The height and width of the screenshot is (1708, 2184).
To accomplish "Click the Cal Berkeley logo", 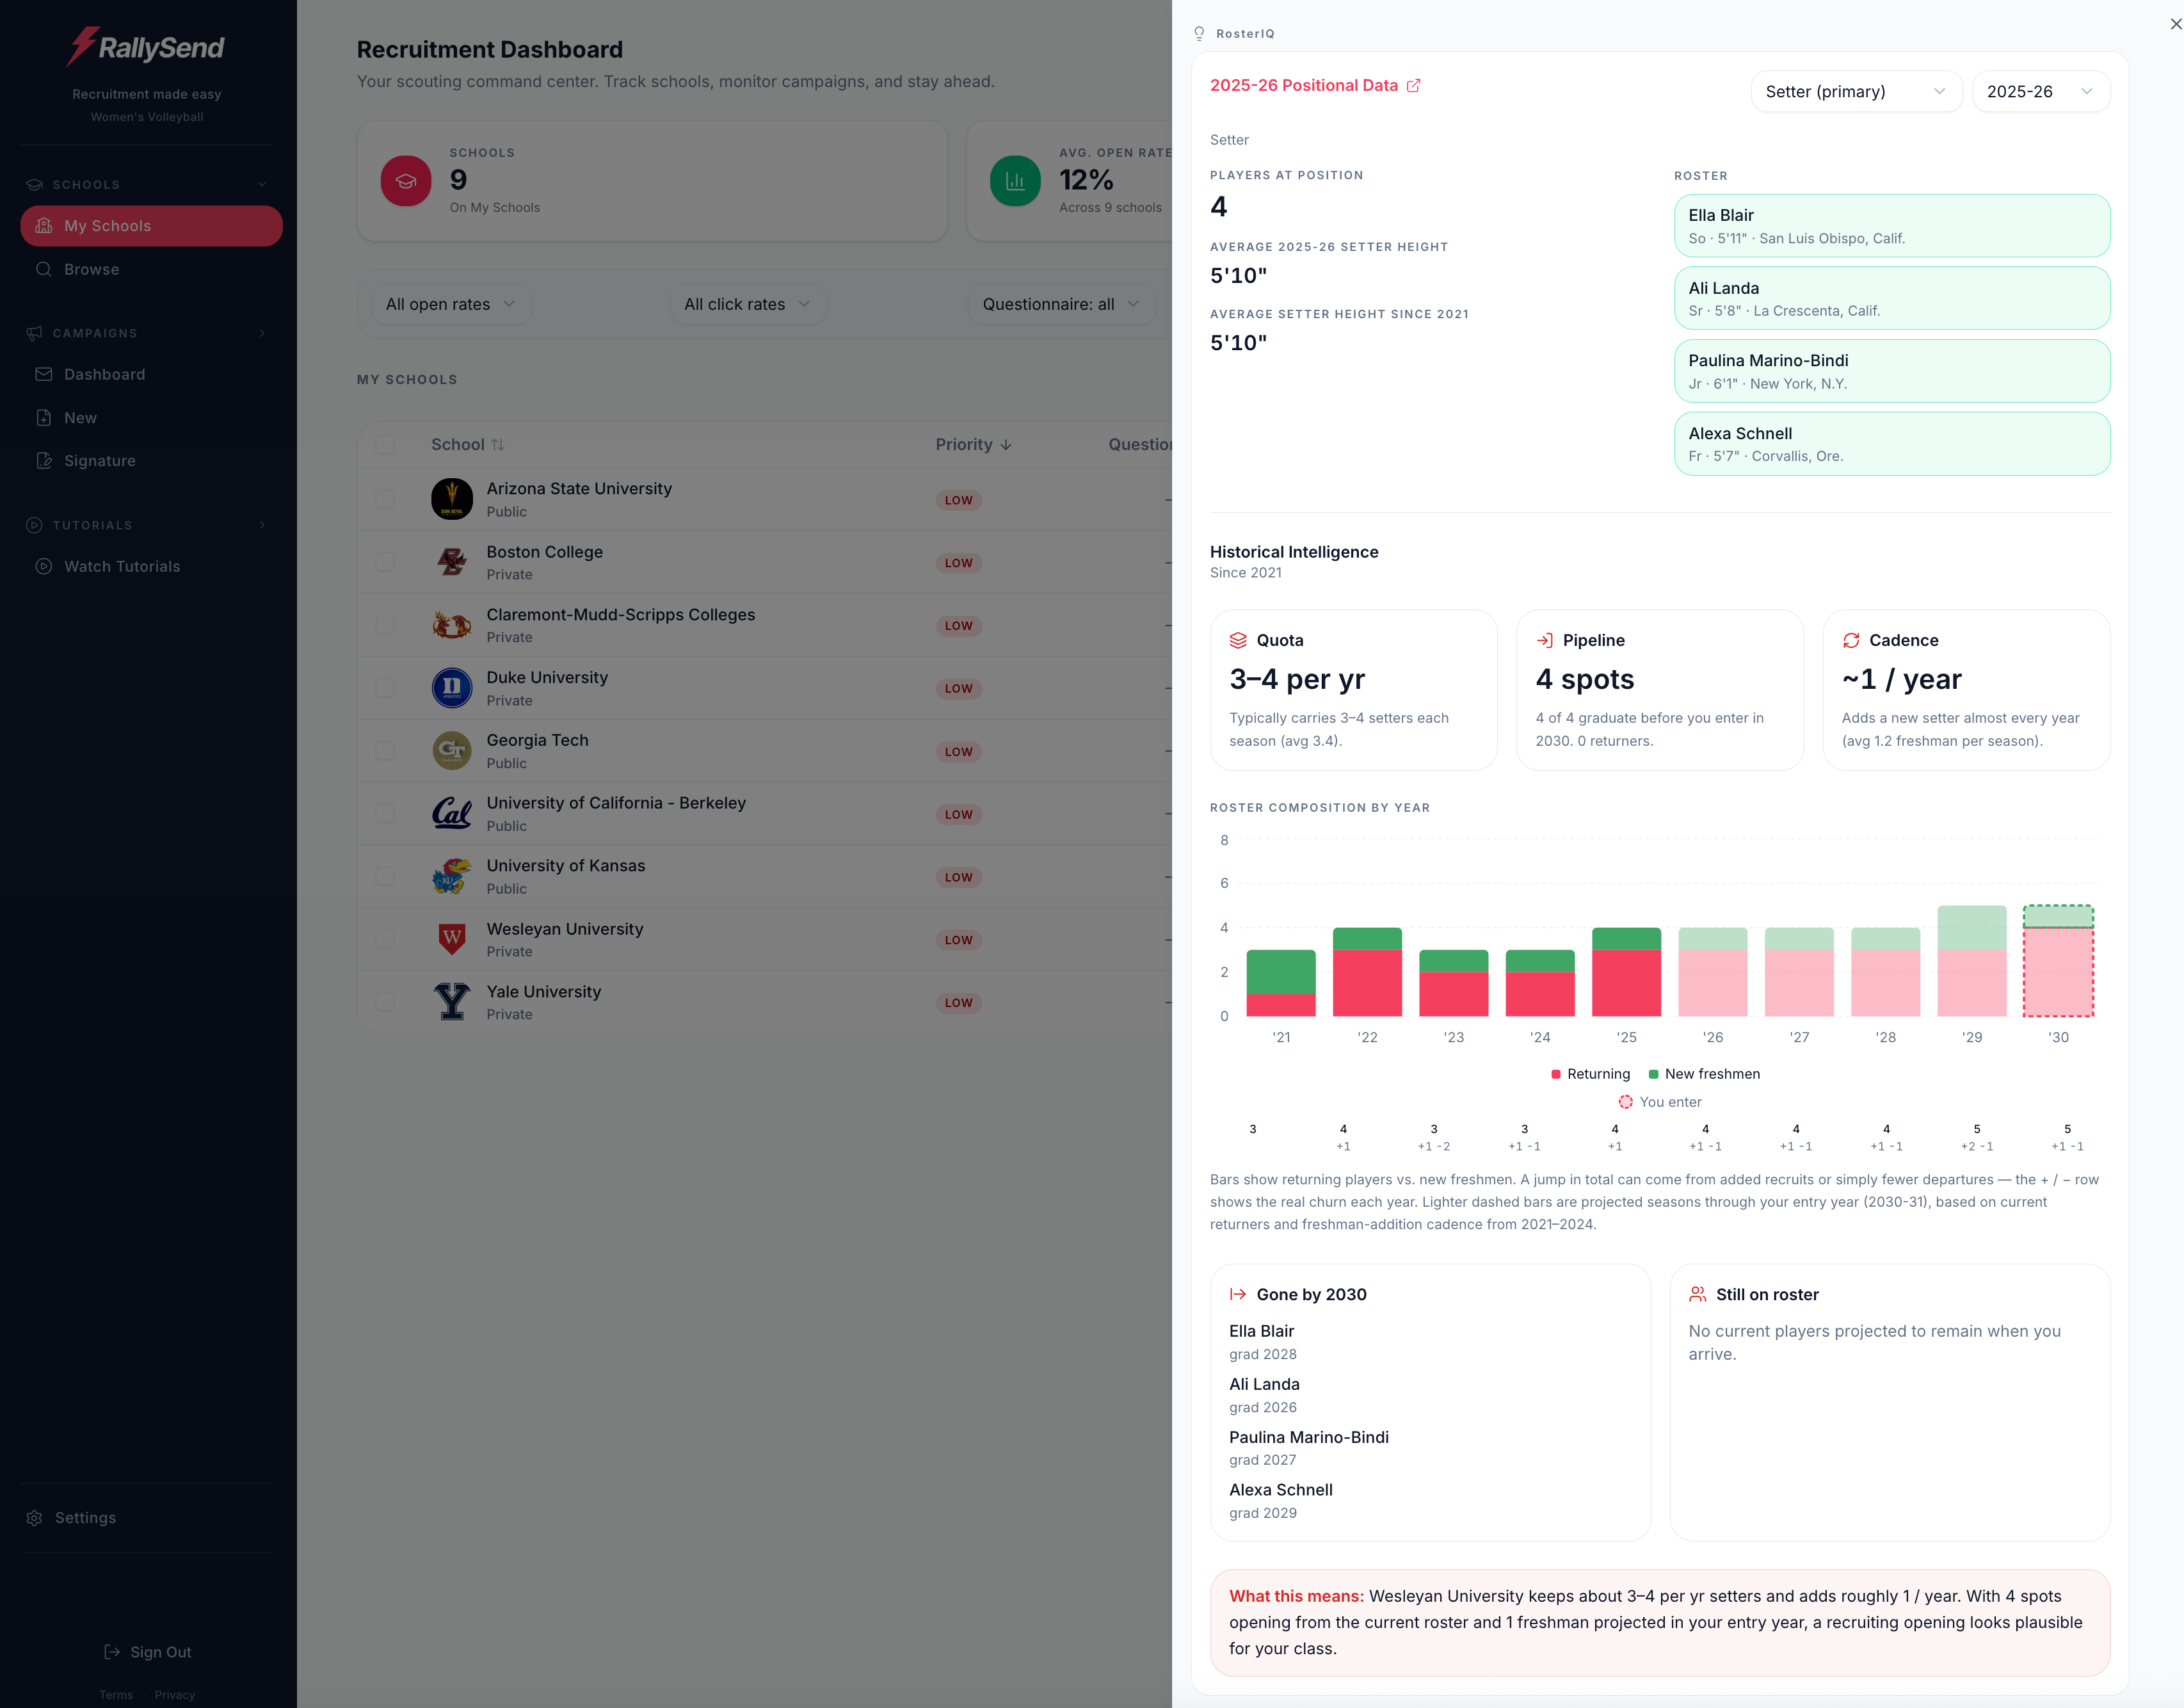I will (452, 814).
